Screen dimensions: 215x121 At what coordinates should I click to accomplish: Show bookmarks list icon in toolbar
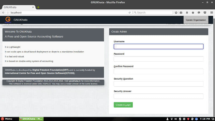tap(181, 13)
